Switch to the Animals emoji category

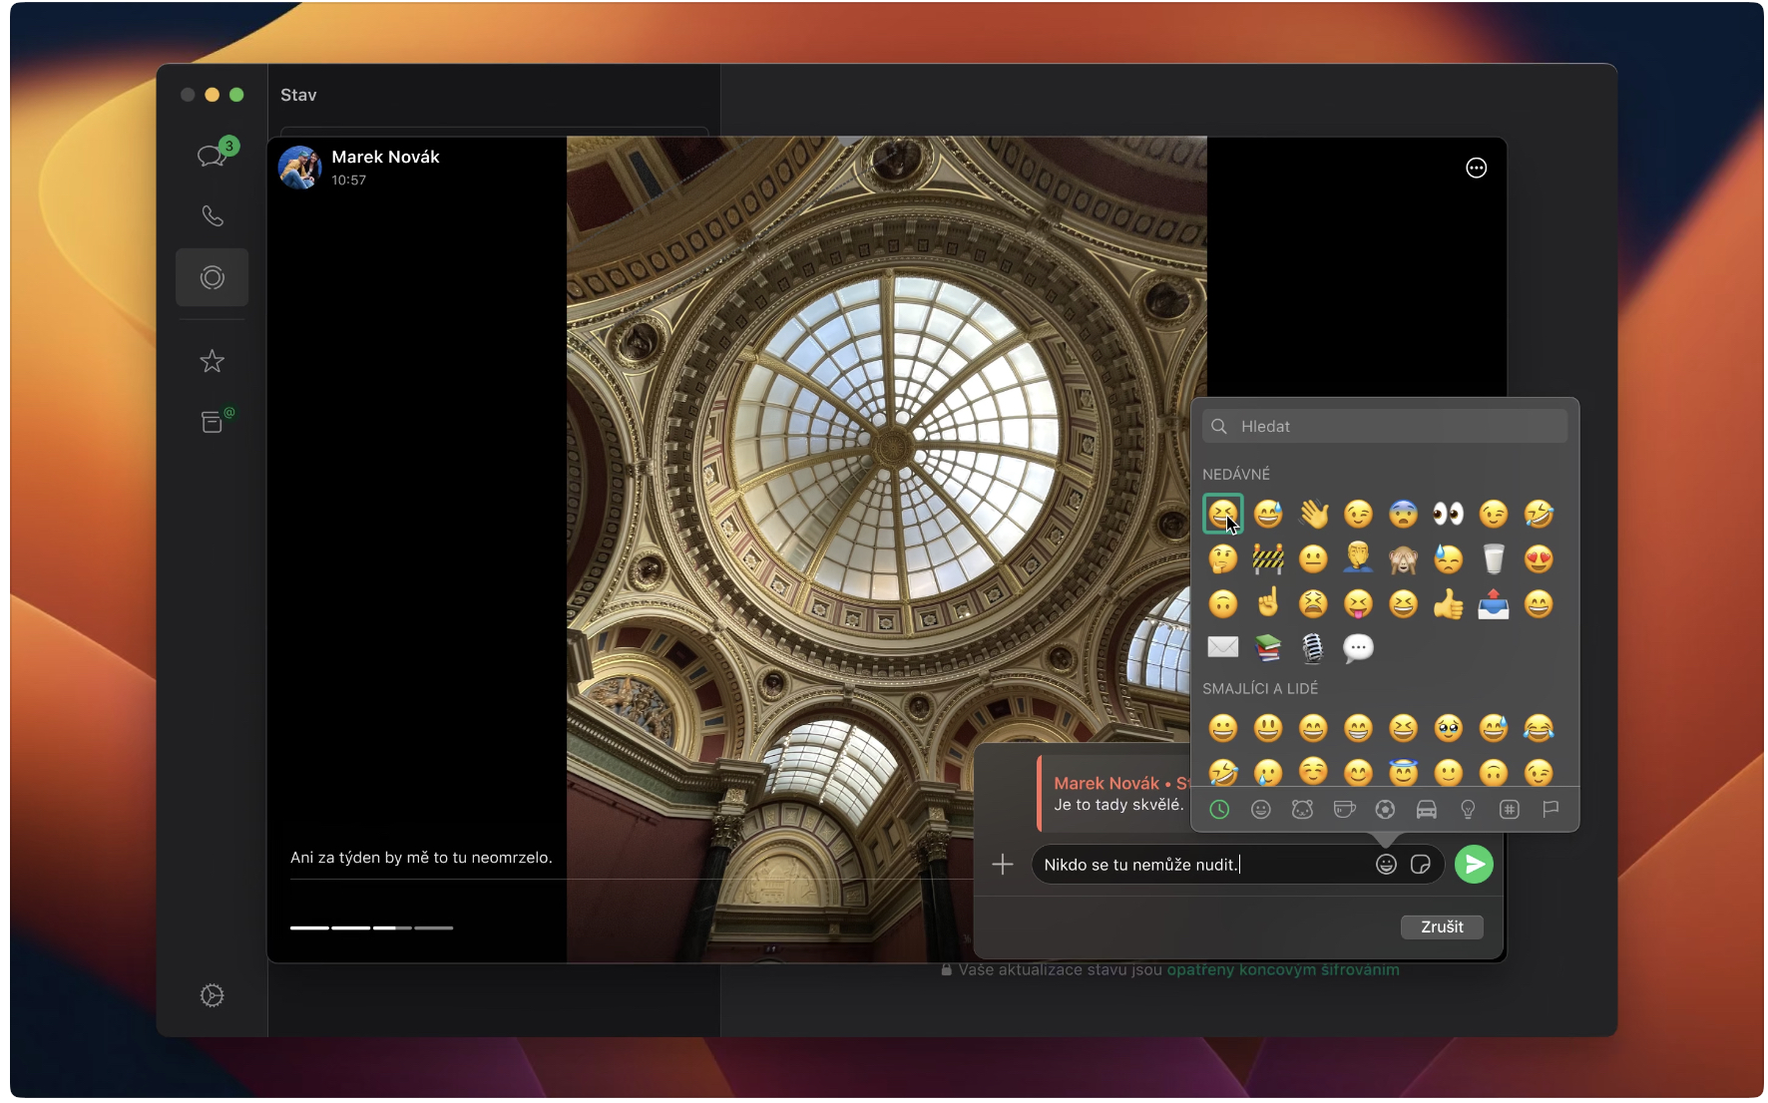[x=1303, y=810]
